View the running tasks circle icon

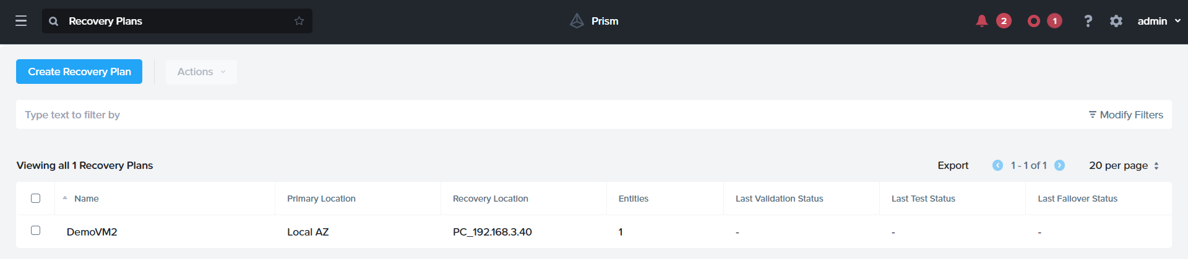pos(1033,21)
